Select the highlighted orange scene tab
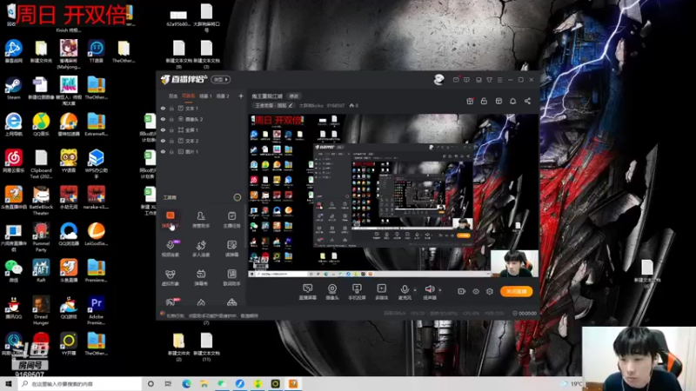Screen dimensions: 696x391 point(188,96)
